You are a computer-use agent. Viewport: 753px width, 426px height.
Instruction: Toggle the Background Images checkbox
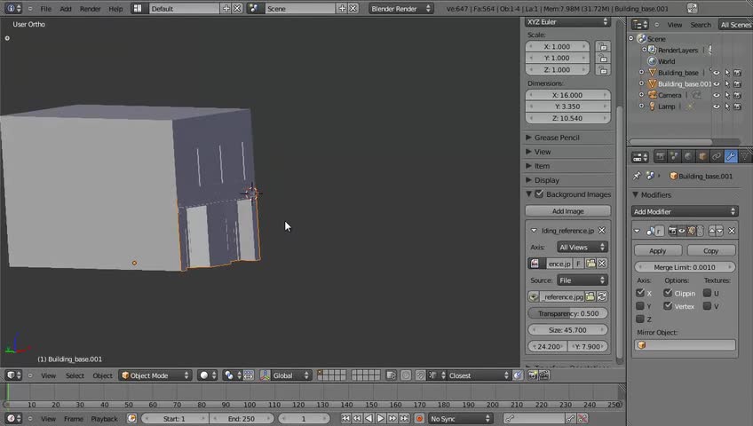[539, 193]
